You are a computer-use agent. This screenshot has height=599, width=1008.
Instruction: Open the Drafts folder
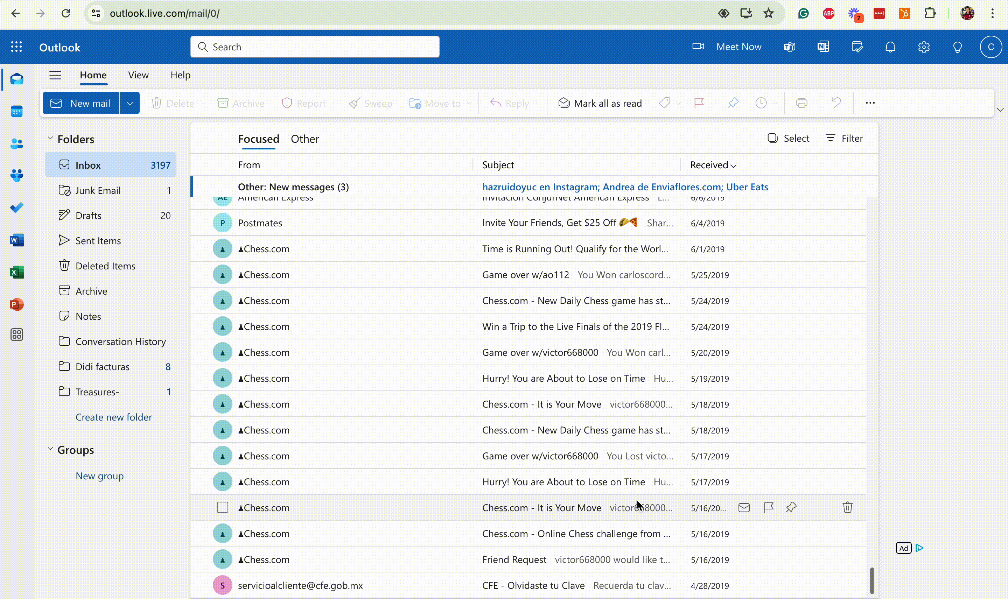tap(111, 216)
